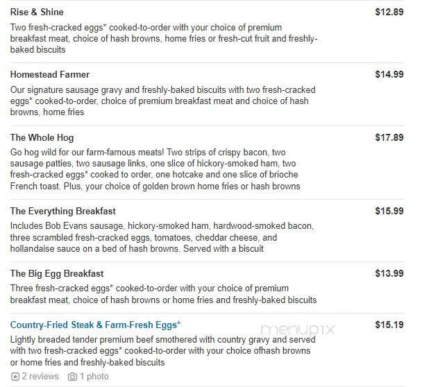Open the 2 reviews link
This screenshot has height=387, width=422.
[x=40, y=377]
